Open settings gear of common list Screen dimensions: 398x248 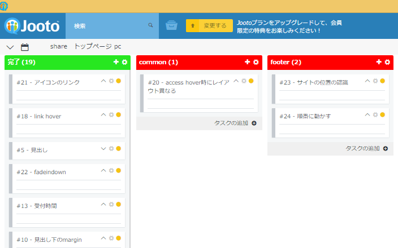(256, 62)
